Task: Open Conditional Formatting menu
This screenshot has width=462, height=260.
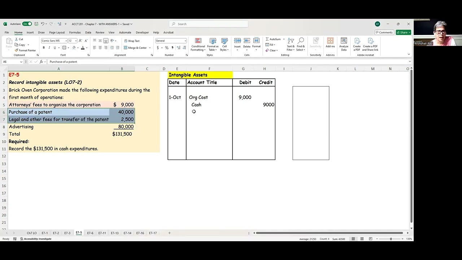Action: click(198, 44)
